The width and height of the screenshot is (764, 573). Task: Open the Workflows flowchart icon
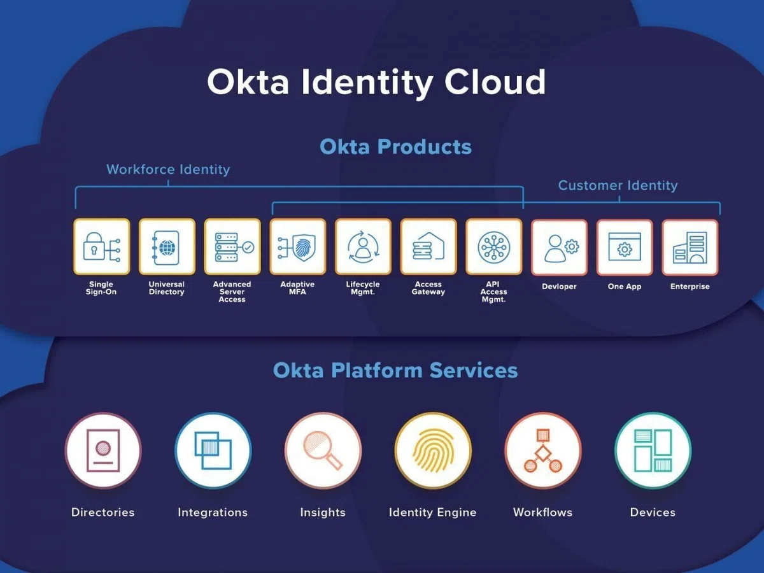543,451
